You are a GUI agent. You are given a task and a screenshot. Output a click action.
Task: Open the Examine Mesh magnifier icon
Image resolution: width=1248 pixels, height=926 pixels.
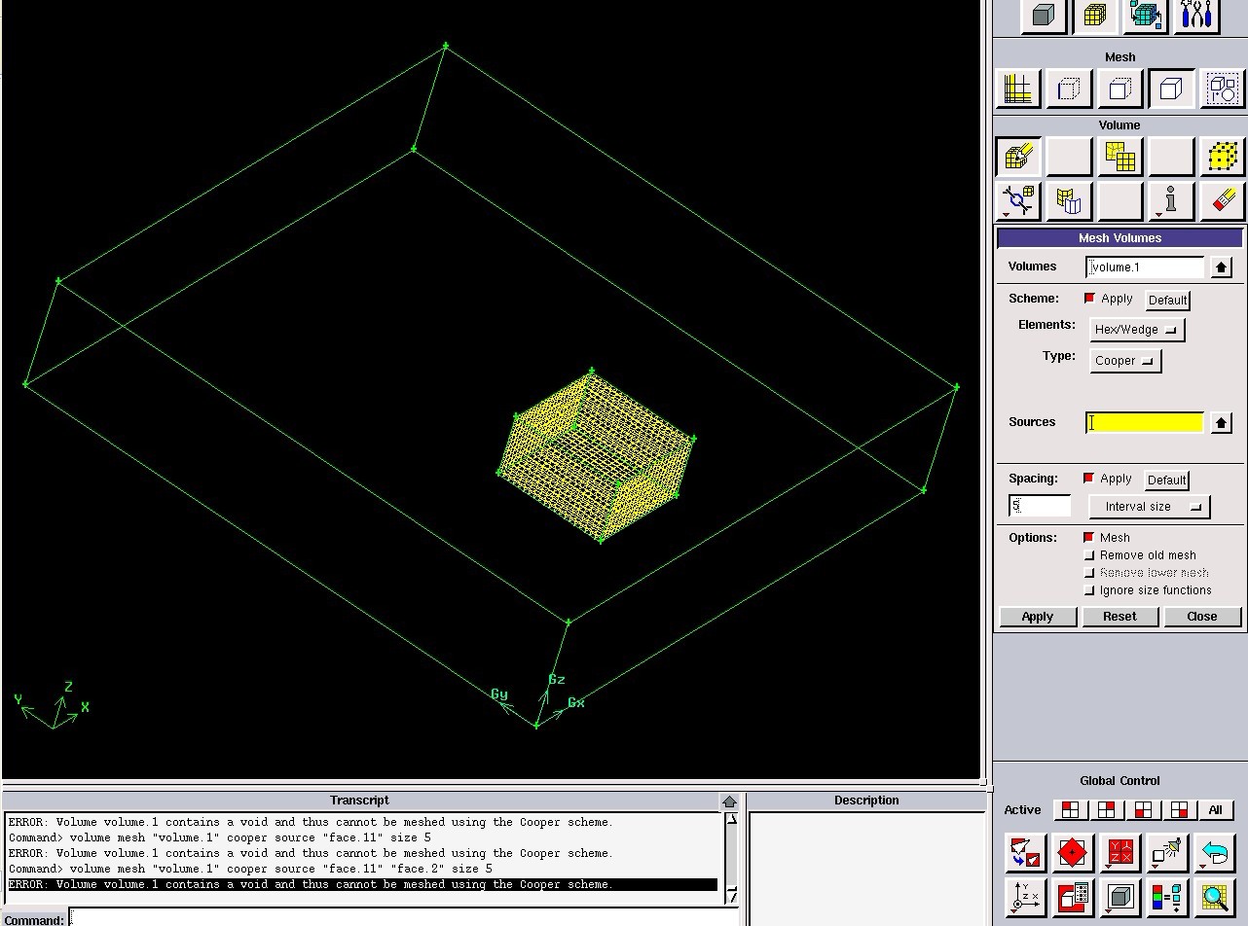point(1215,897)
